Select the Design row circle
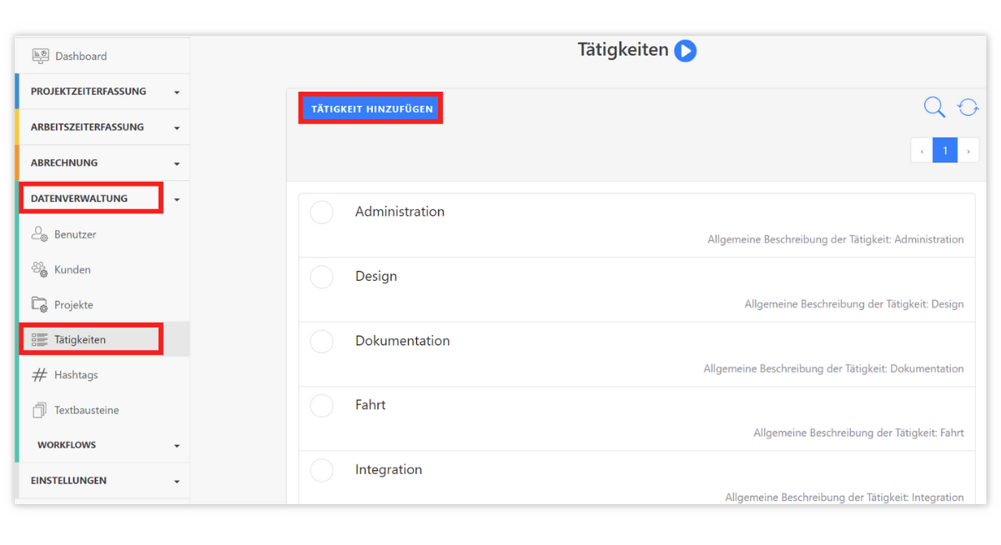 [321, 277]
